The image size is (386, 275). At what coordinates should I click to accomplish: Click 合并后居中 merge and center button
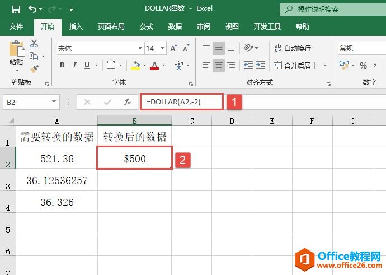point(296,65)
